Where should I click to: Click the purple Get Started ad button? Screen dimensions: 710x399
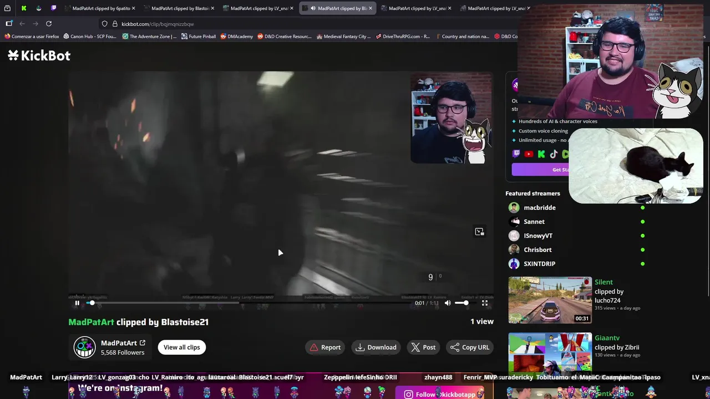(x=541, y=170)
